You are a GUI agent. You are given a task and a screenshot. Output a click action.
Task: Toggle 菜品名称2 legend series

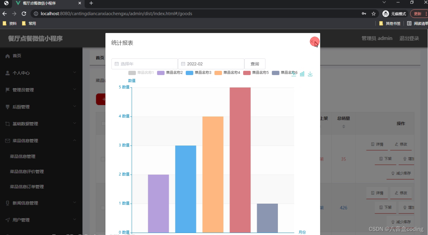(x=170, y=73)
